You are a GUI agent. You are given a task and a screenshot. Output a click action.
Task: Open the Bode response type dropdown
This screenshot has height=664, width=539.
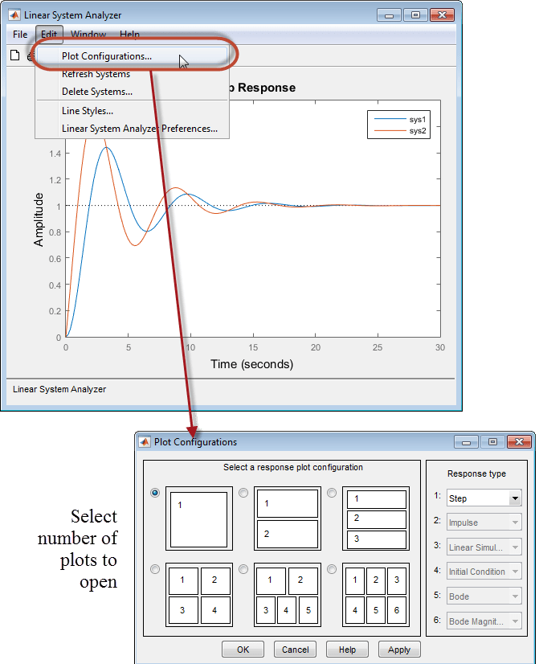[x=484, y=596]
